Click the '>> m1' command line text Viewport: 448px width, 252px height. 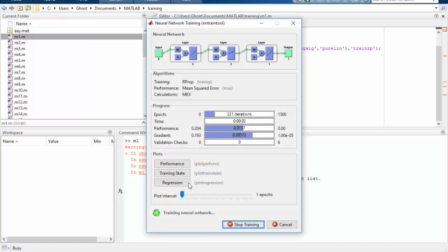tap(132, 141)
